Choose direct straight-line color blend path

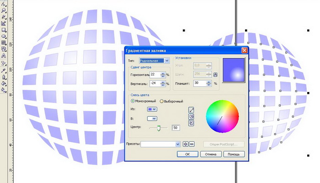[191, 110]
